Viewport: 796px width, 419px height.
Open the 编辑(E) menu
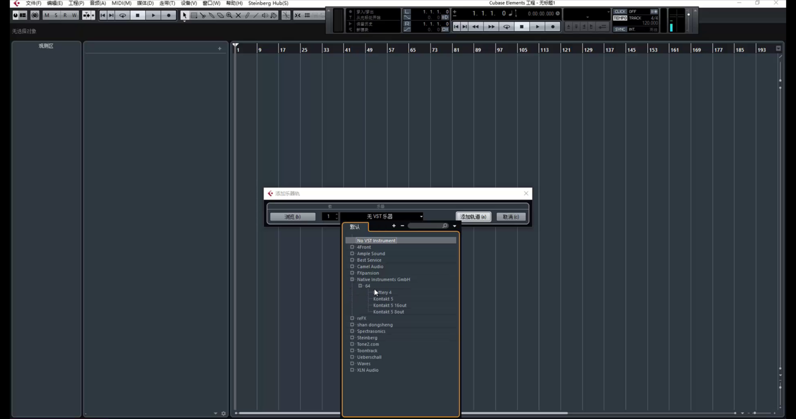55,3
